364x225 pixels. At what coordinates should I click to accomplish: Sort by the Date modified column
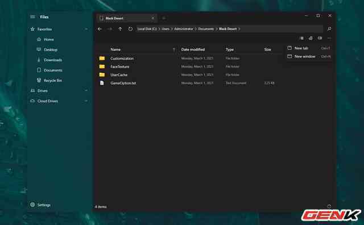coord(193,49)
